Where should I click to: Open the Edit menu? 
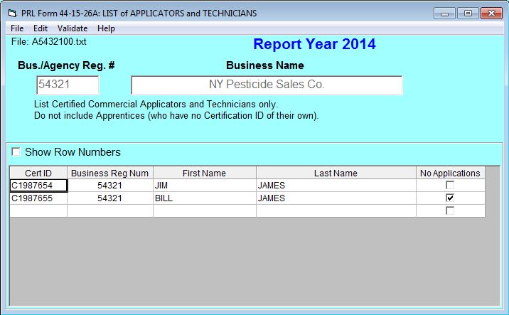(x=40, y=28)
